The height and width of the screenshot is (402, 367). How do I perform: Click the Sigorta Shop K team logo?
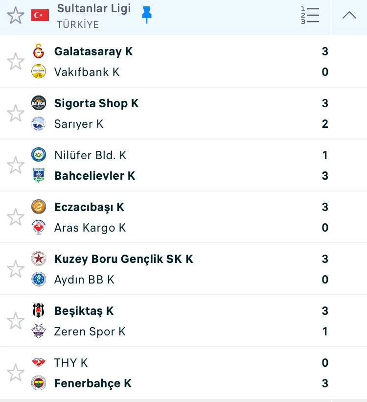click(39, 103)
